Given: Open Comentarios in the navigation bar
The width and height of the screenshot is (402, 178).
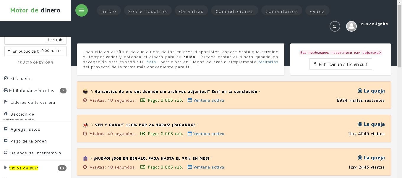Looking at the screenshot, I should 282,11.
